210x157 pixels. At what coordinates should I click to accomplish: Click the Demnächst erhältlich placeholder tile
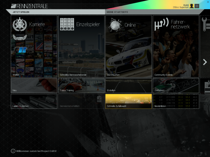tap(81, 101)
